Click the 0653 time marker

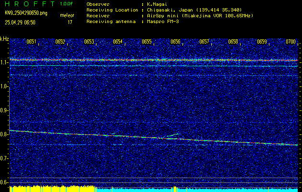click(x=89, y=42)
